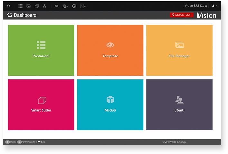Open the yellow File Manager tile

[179, 50]
